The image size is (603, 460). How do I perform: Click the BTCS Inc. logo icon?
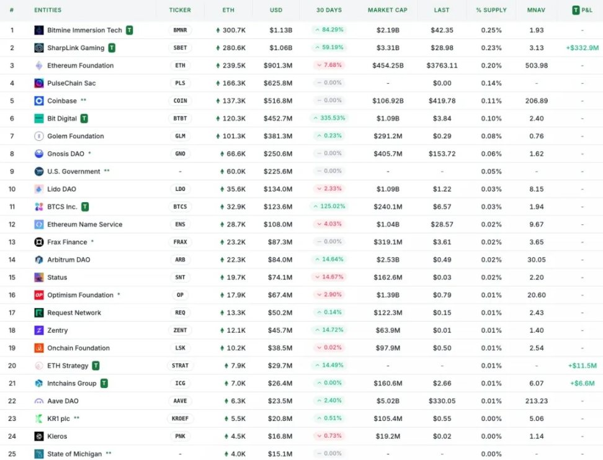[39, 206]
